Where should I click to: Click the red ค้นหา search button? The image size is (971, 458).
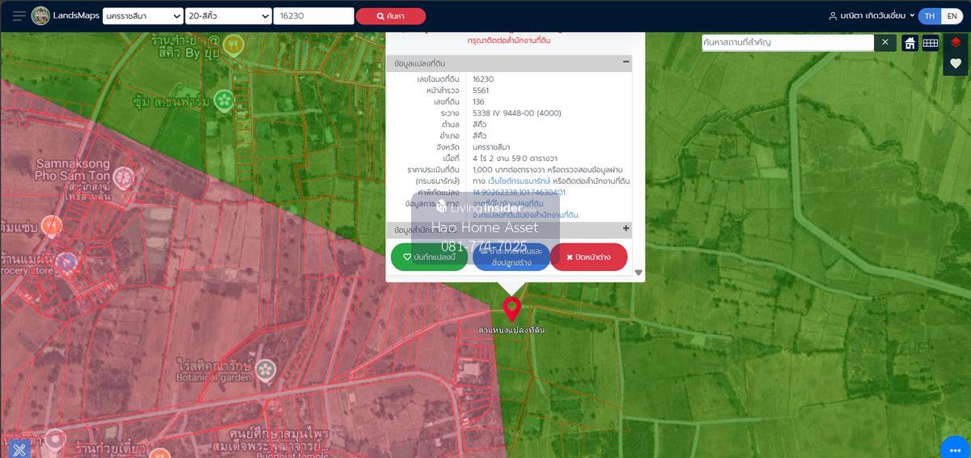coord(390,16)
